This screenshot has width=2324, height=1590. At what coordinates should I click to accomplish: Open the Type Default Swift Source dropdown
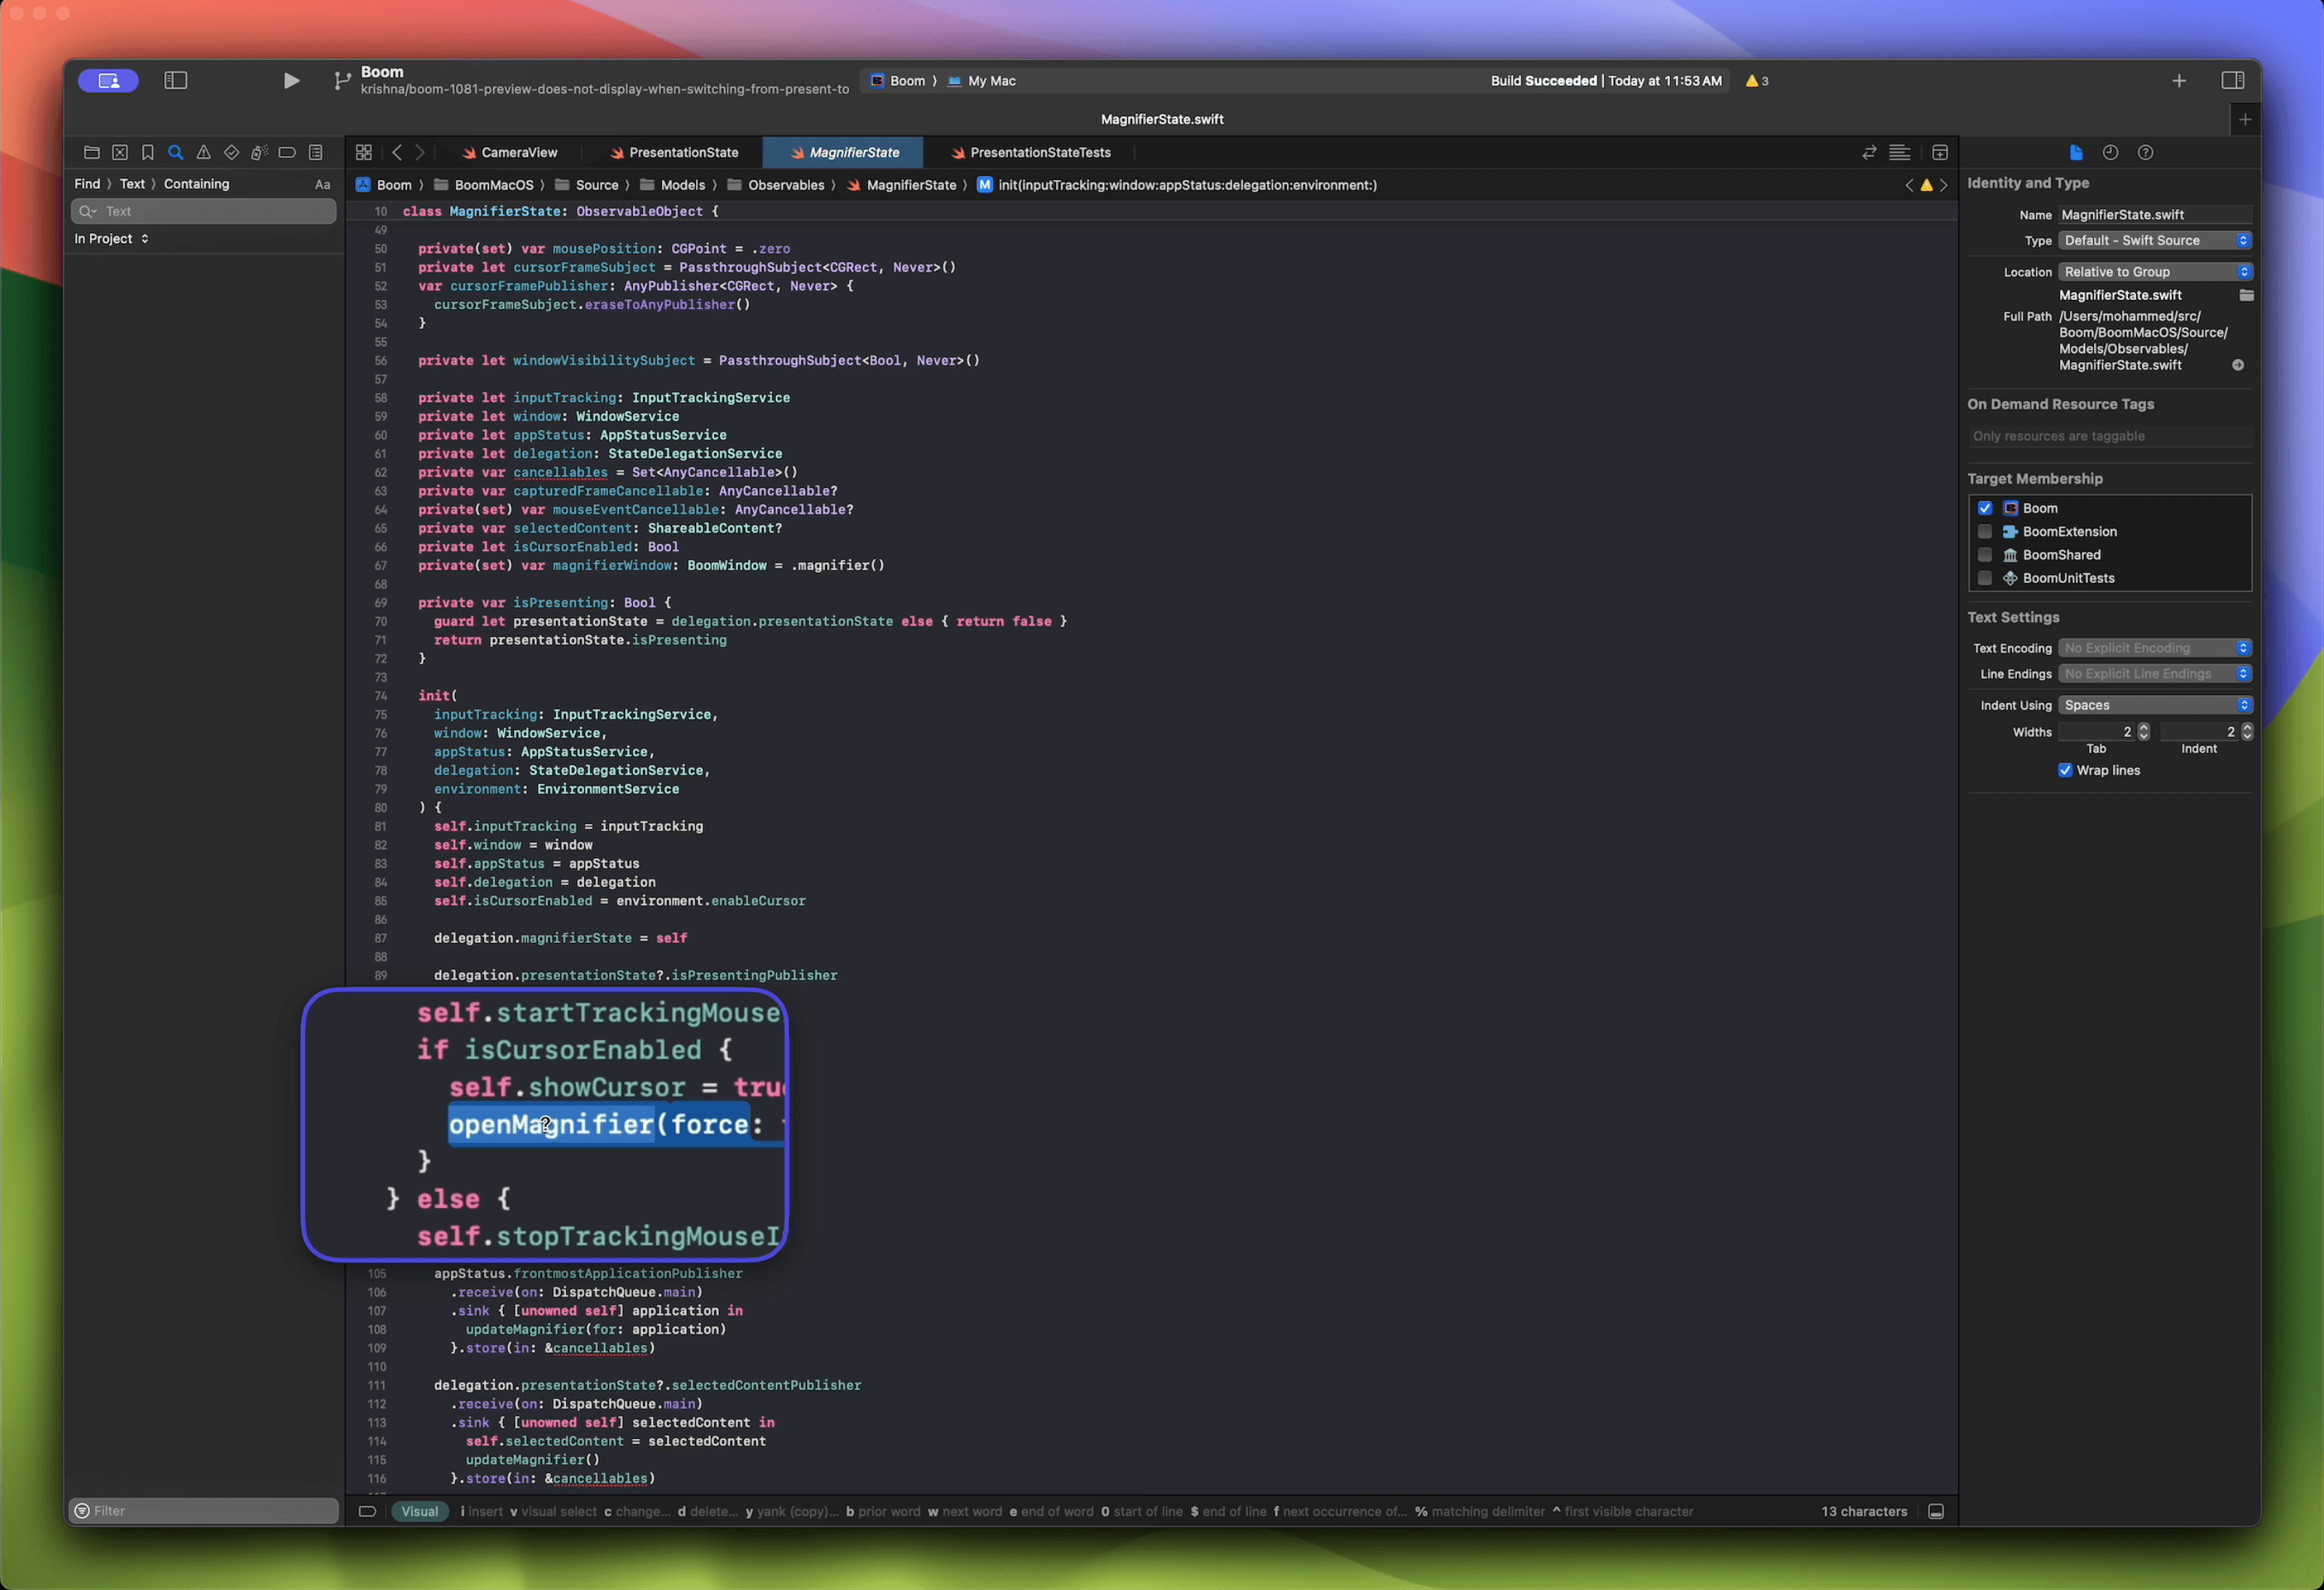tap(2154, 241)
